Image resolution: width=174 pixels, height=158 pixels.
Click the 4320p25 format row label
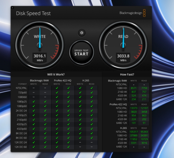22,124
